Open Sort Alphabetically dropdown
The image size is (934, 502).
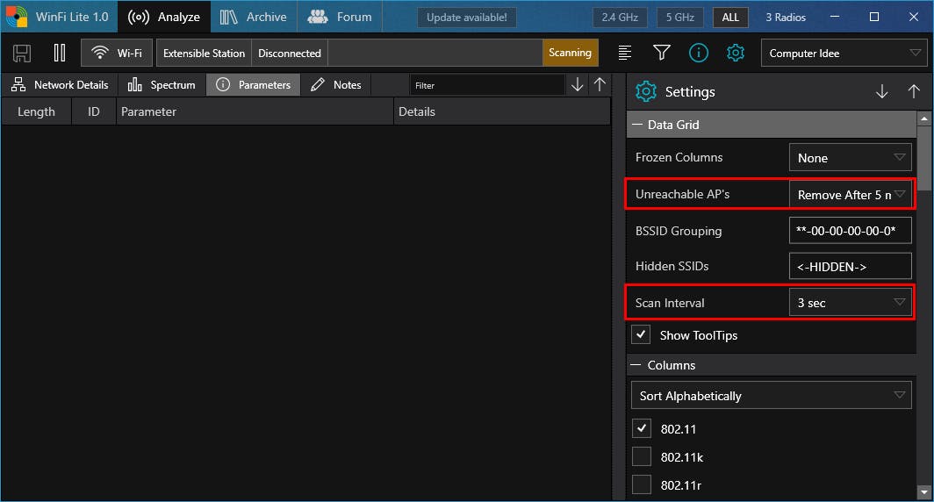click(x=772, y=396)
